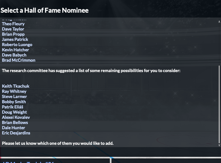This screenshot has height=163, width=221.
Task: Select Keith Tkachuk as nominee
Action: [x=16, y=86]
